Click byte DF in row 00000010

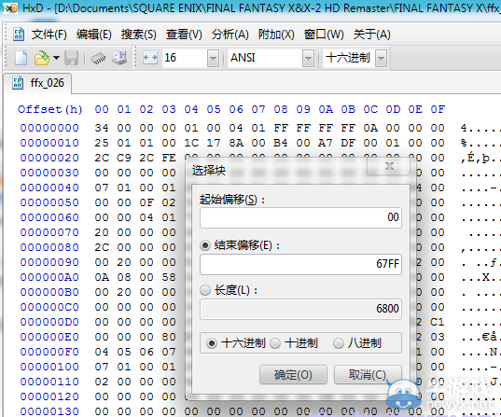point(348,143)
